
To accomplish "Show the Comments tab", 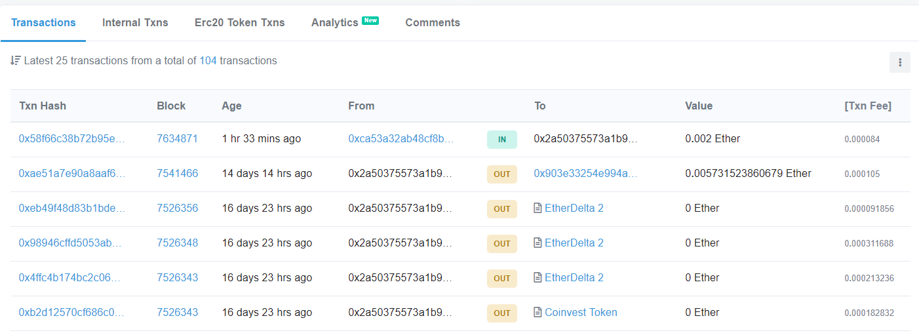I will [433, 22].
